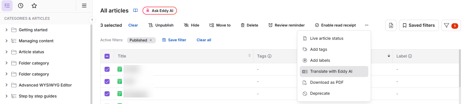
Task: Click the export download icon button
Action: coord(391,25)
